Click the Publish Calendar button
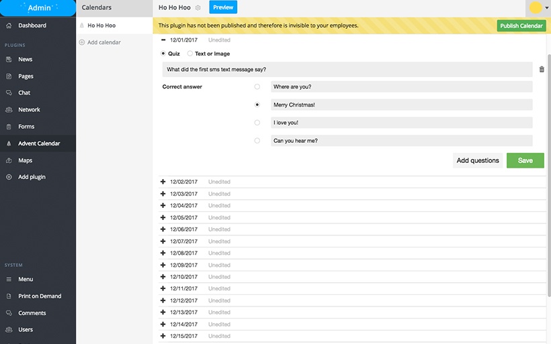 521,25
